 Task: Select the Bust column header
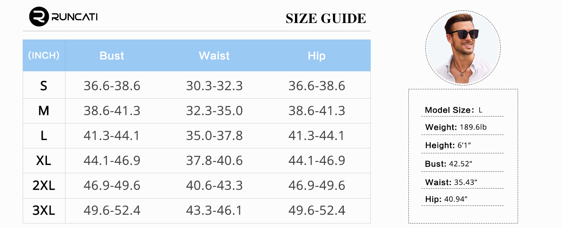click(112, 56)
